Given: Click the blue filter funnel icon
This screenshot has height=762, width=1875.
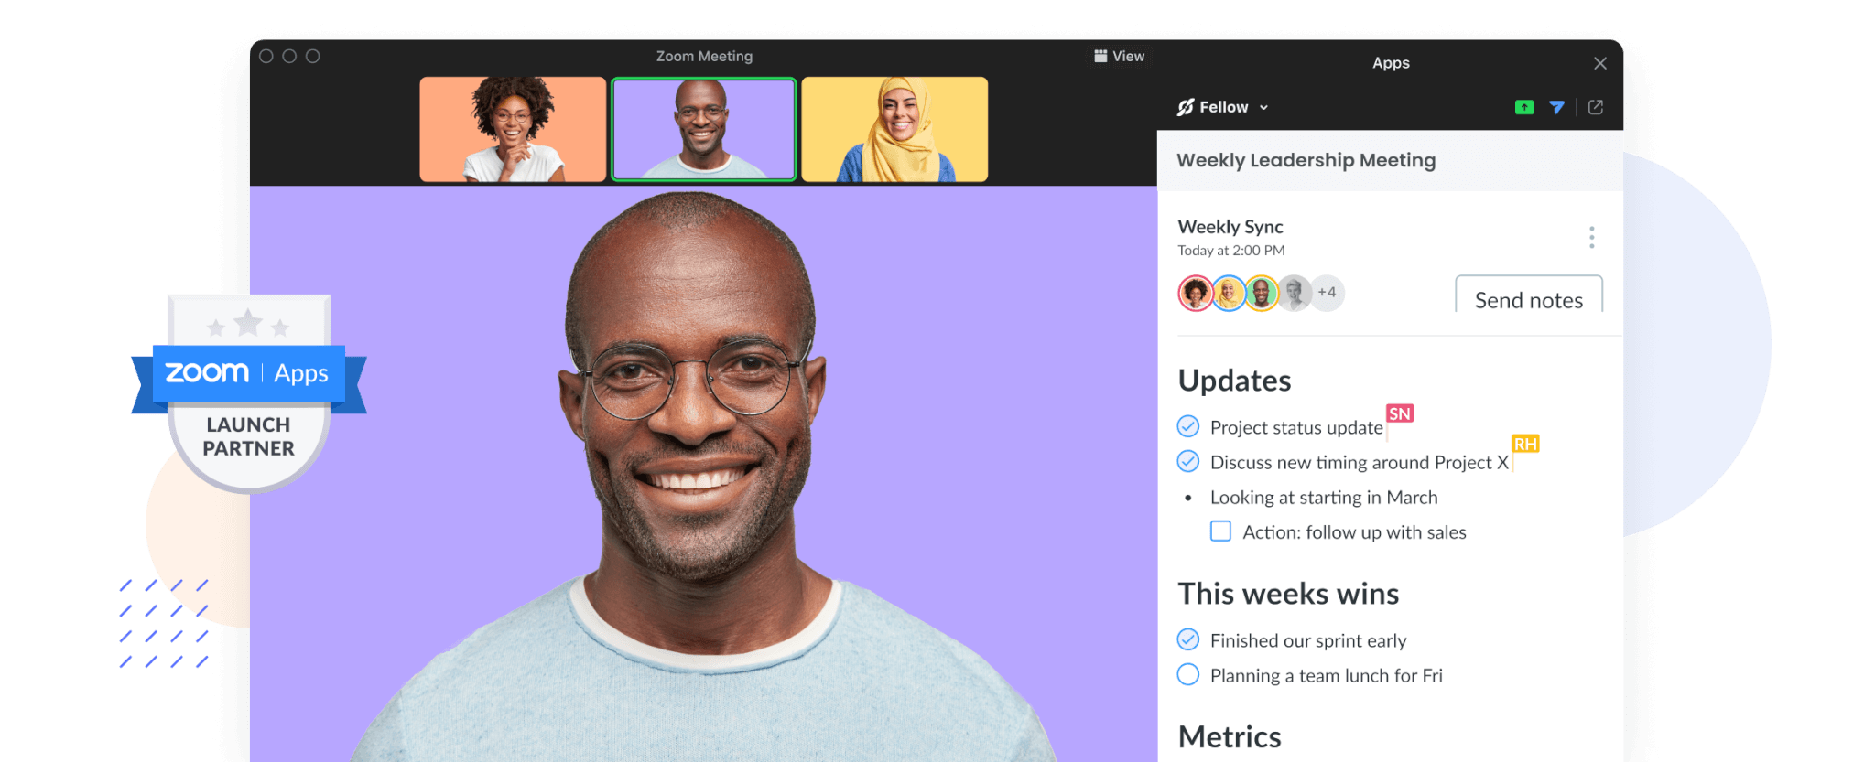Looking at the screenshot, I should coord(1556,107).
